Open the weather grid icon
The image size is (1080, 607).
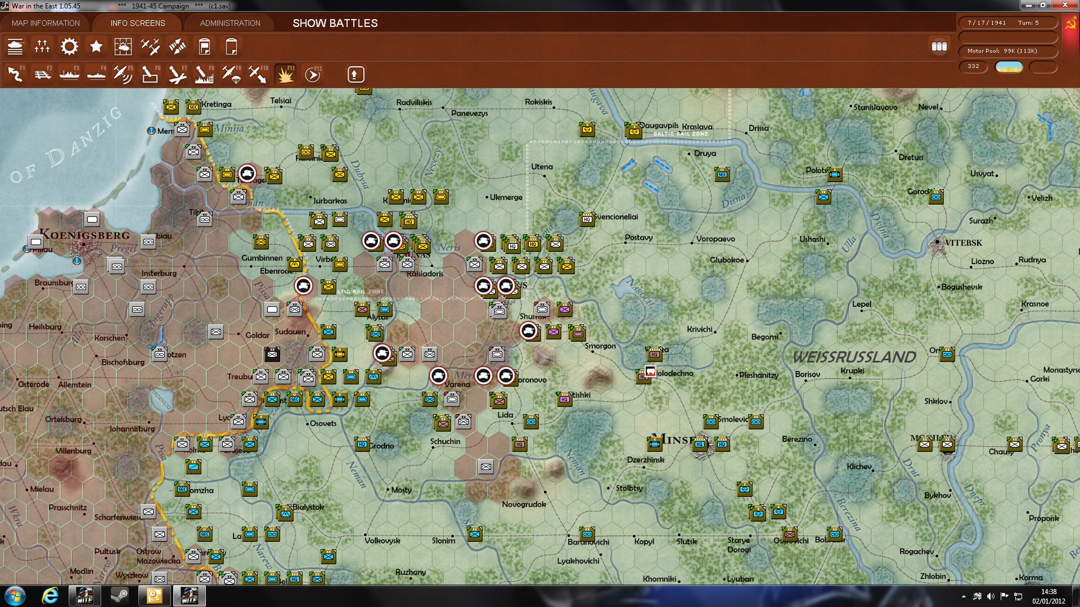pyautogui.click(x=123, y=47)
